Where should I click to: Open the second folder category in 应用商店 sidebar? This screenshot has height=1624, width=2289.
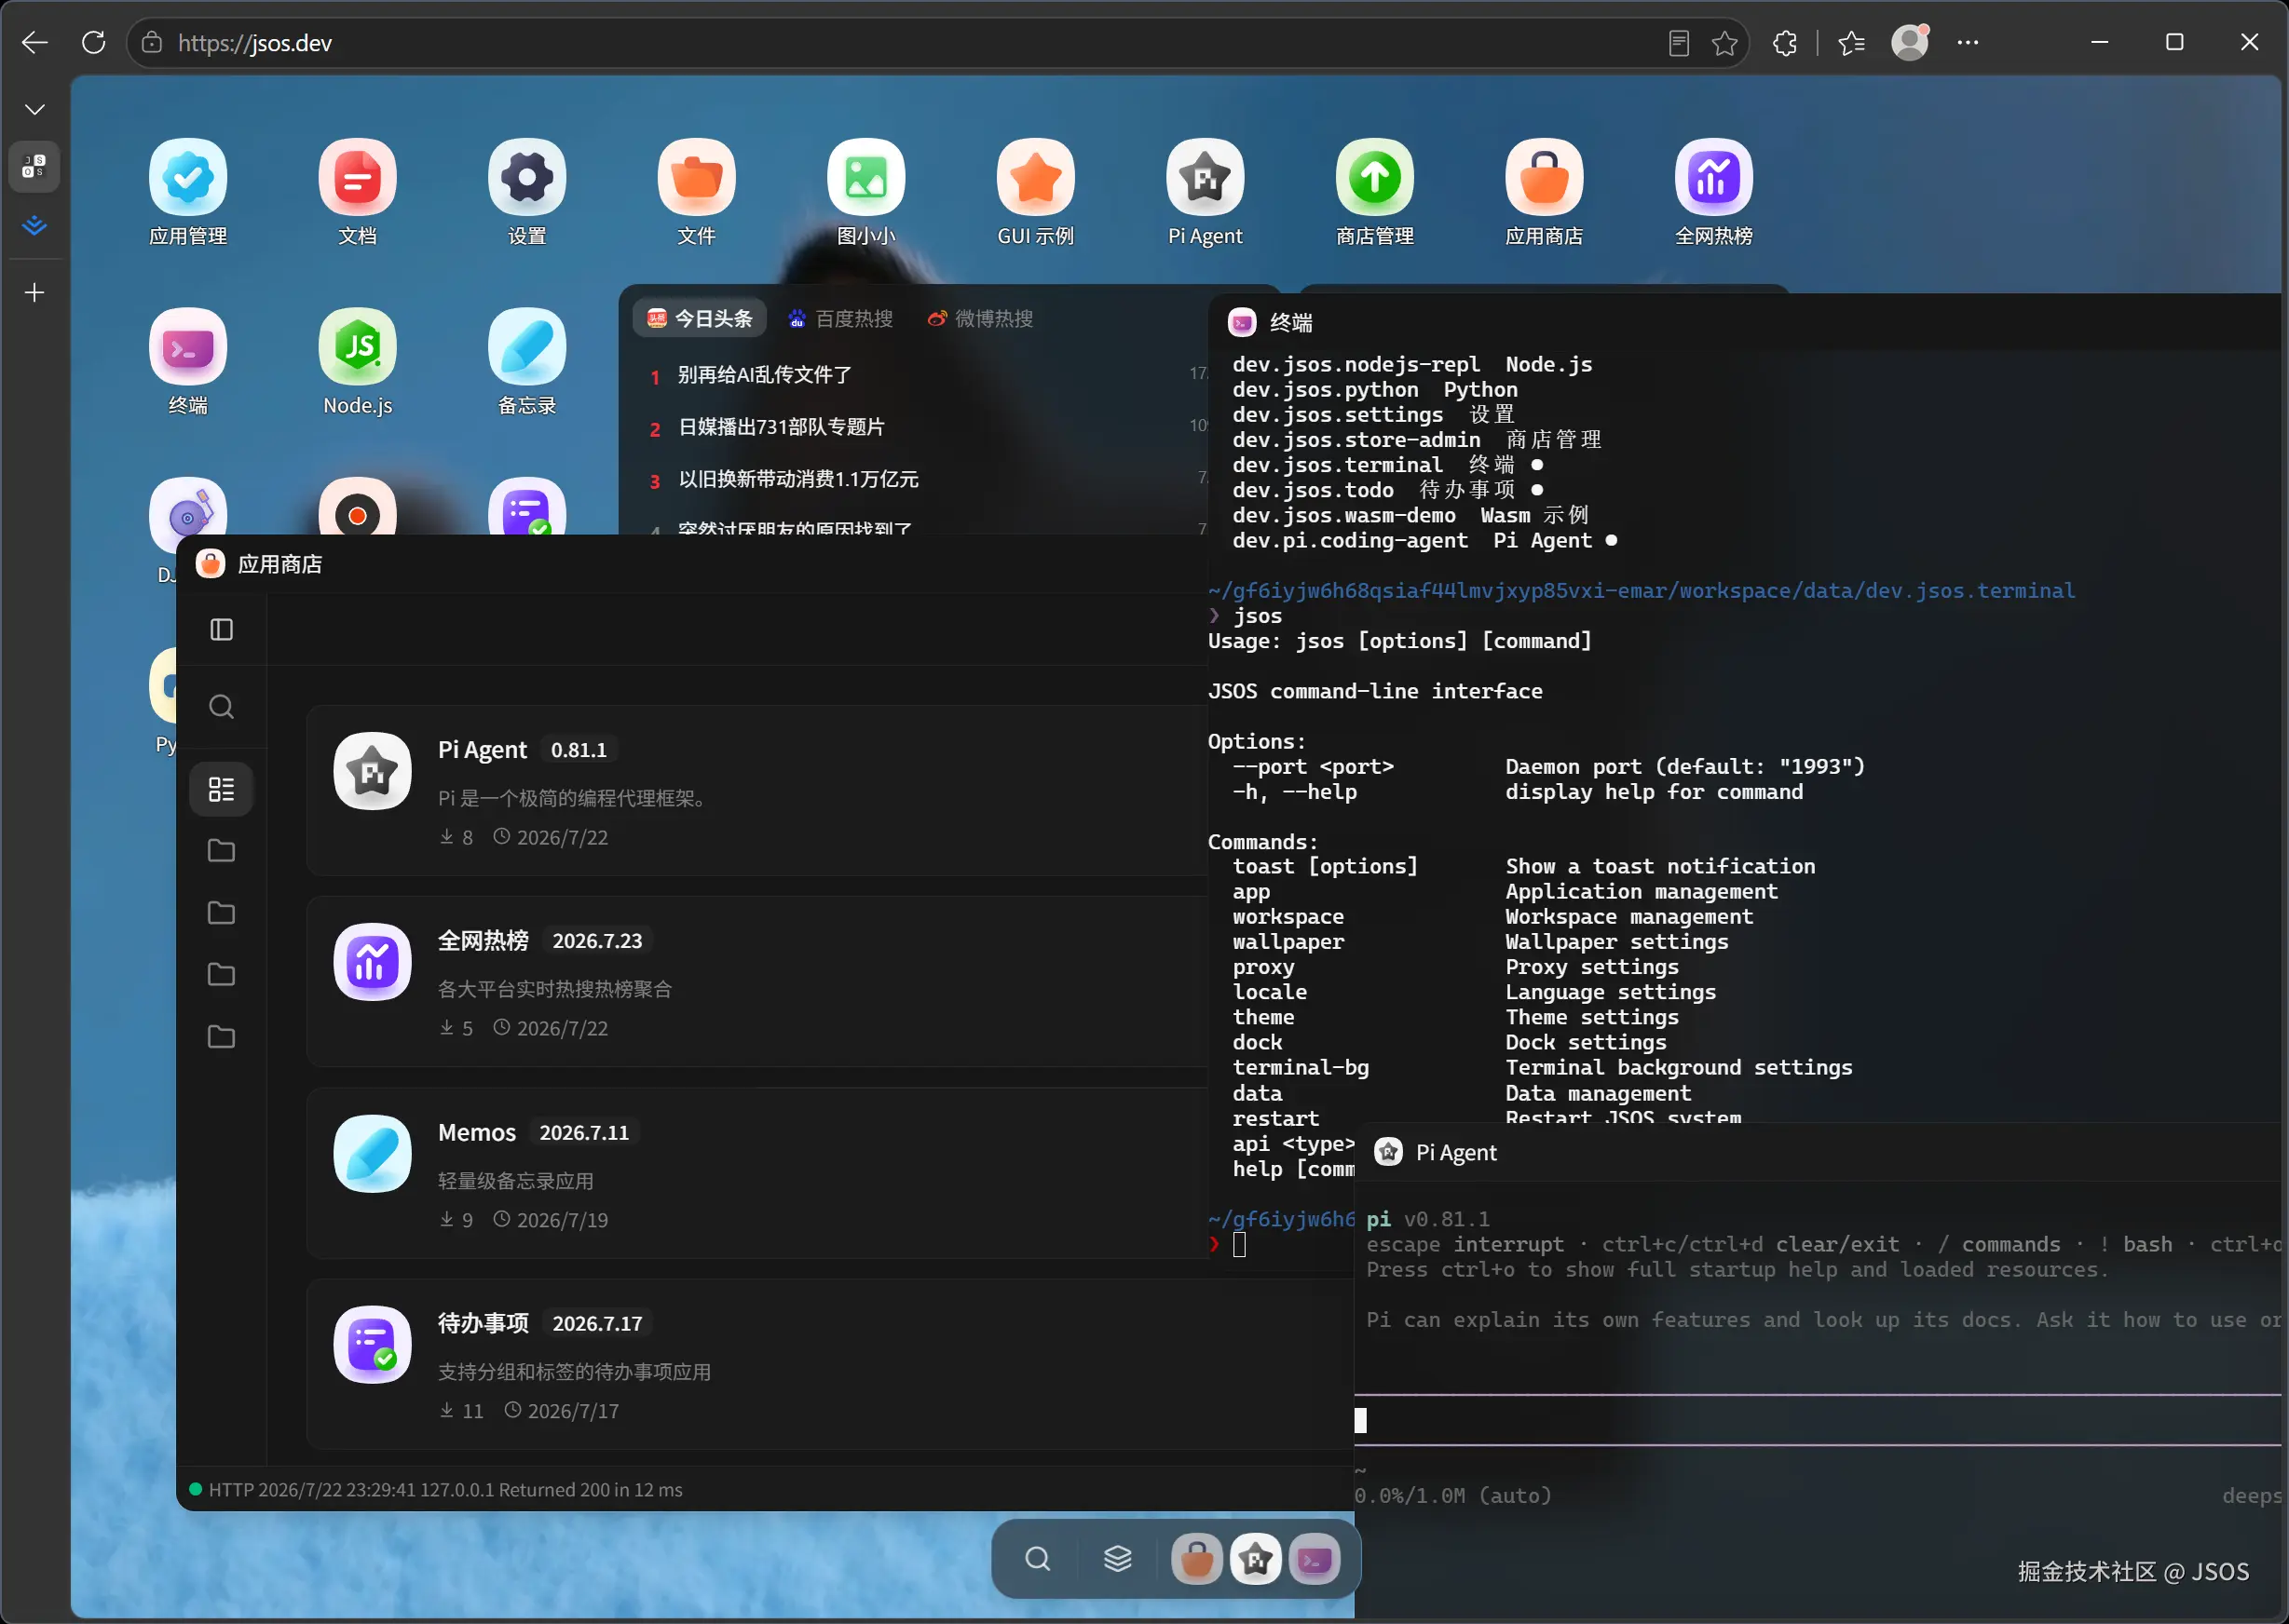221,913
